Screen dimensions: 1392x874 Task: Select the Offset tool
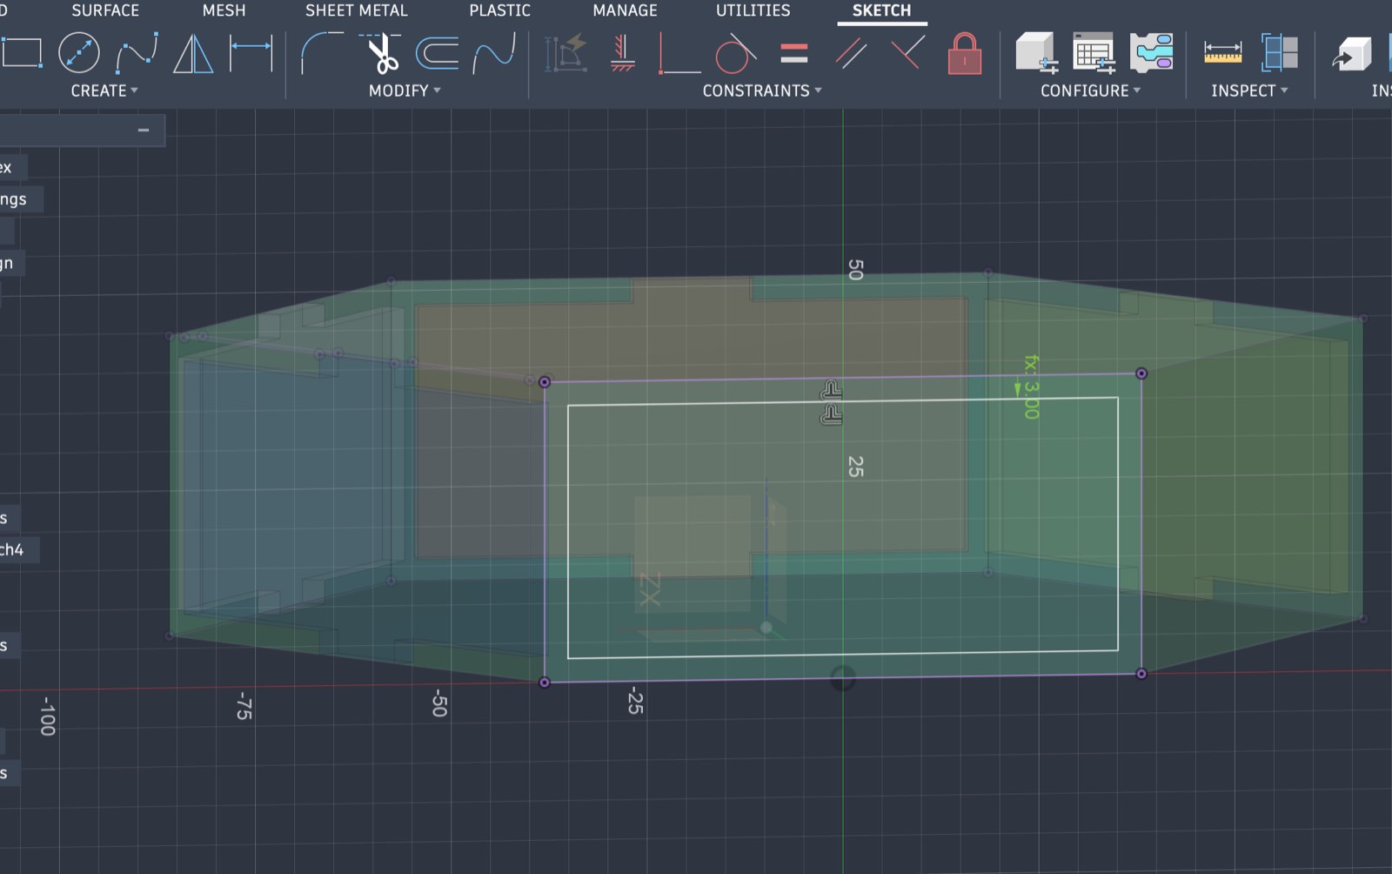437,52
